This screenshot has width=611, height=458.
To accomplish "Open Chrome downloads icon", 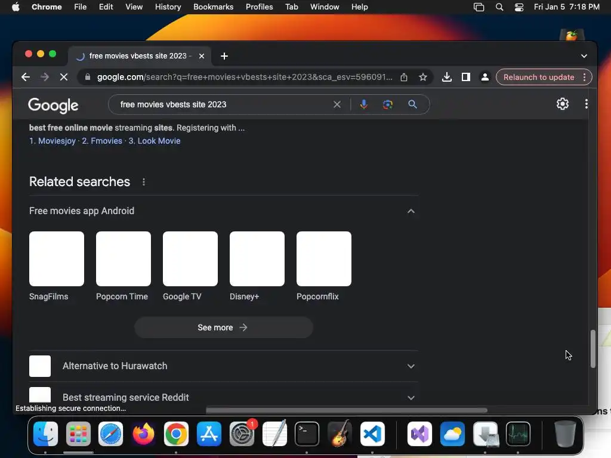I will tap(447, 77).
